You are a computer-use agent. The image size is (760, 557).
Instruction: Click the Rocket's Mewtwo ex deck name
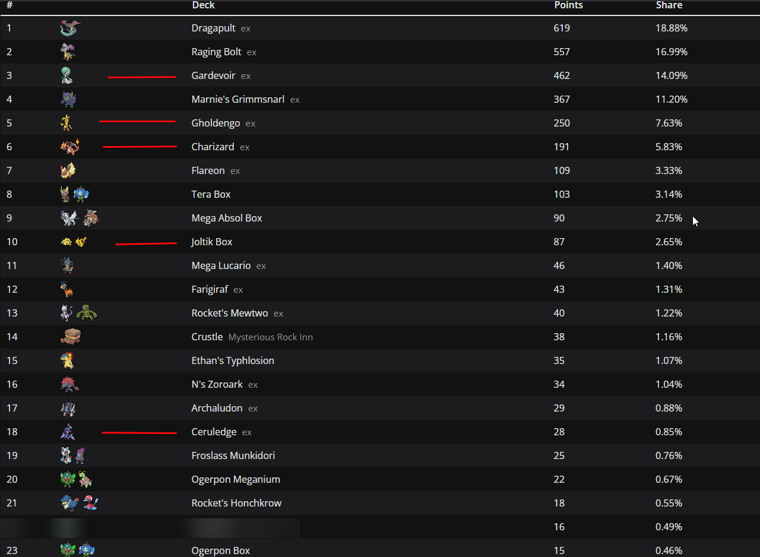tap(237, 313)
